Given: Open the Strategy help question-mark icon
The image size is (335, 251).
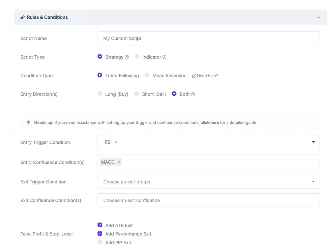Looking at the screenshot, I should [127, 57].
